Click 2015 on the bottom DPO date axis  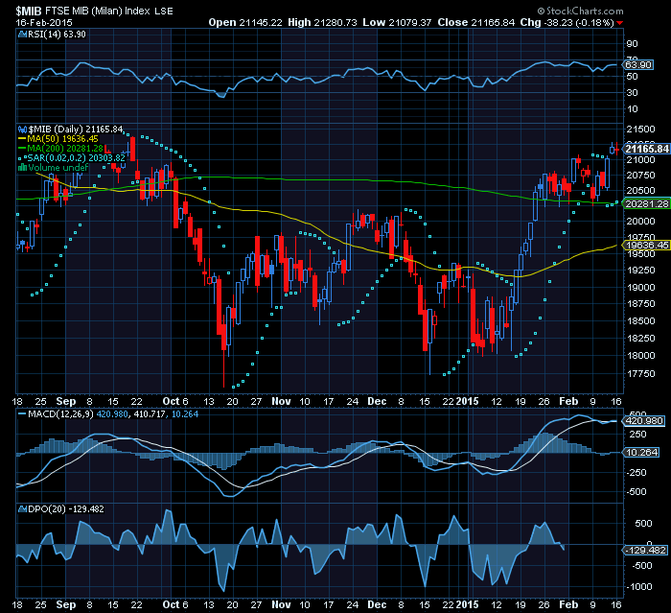467,604
